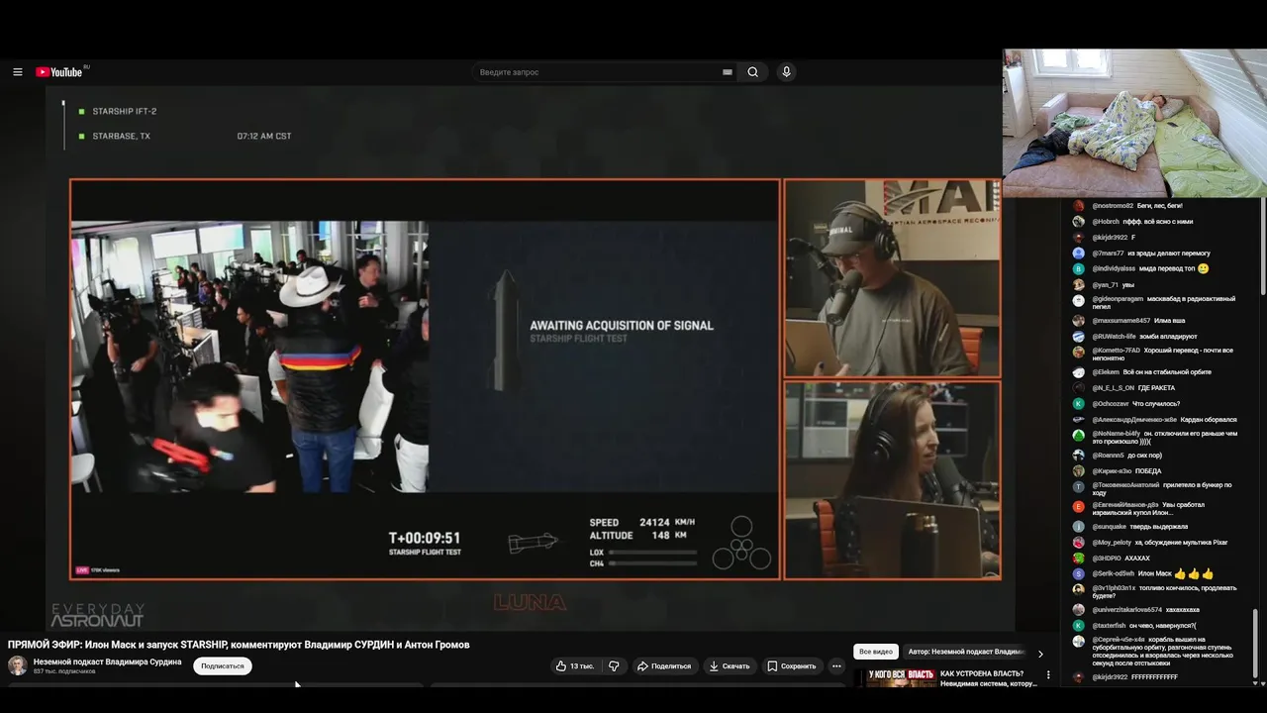Click avatar of @Elekem in chat

(x=1079, y=372)
